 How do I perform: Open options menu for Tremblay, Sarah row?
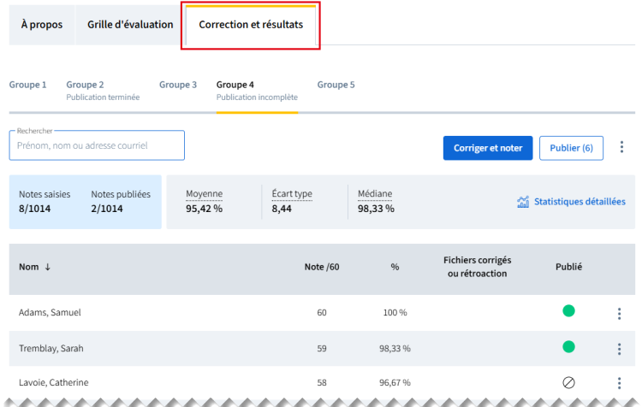[x=619, y=348]
